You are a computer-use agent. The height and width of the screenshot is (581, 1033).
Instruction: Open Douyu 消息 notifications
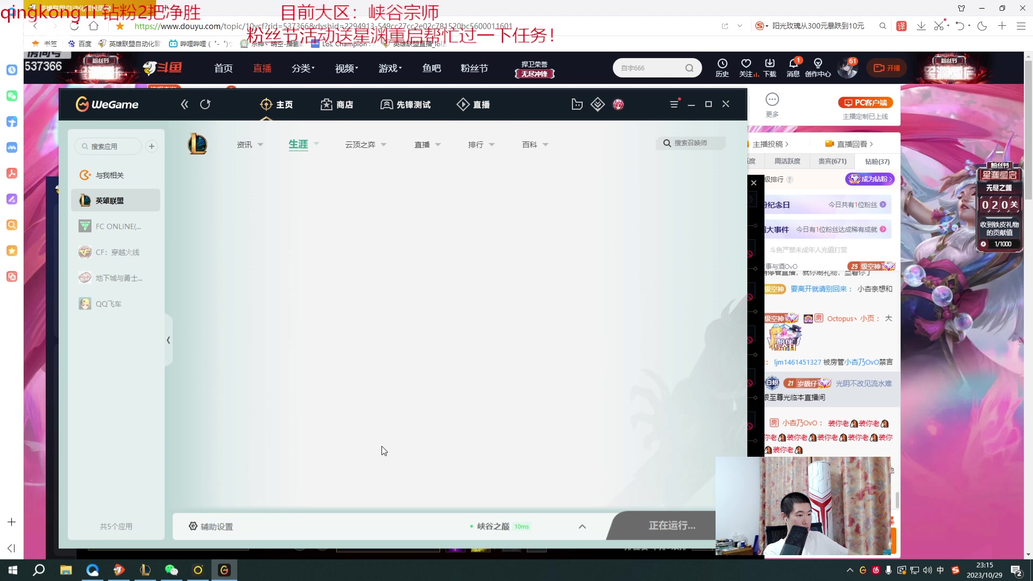click(793, 68)
